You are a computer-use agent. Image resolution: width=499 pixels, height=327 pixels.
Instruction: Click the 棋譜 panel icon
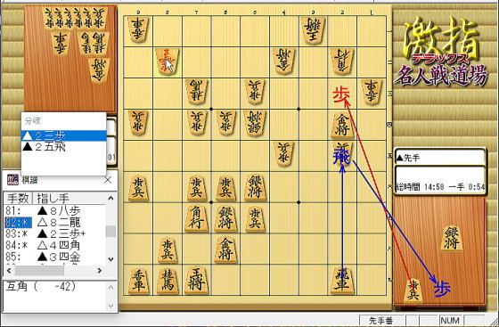13,180
